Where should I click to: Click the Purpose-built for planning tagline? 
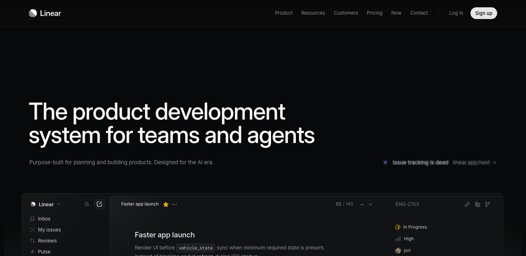click(x=121, y=162)
